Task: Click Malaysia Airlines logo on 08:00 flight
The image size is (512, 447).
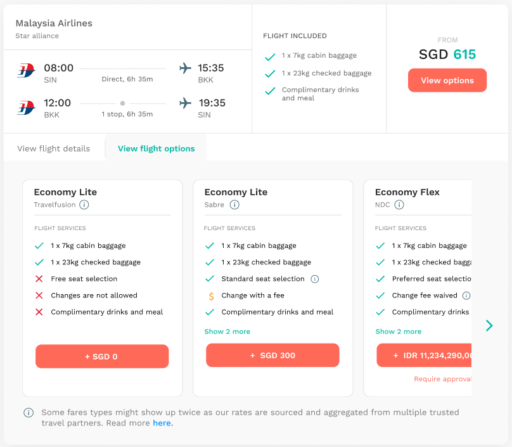Action: click(x=27, y=73)
